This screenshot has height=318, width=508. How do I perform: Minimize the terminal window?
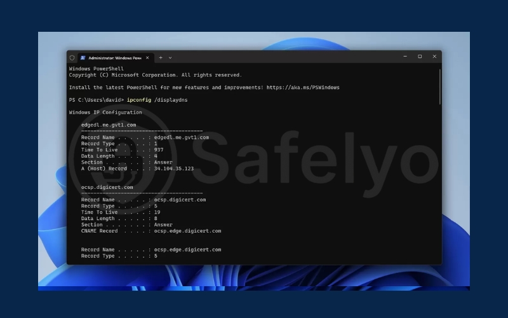click(x=405, y=57)
